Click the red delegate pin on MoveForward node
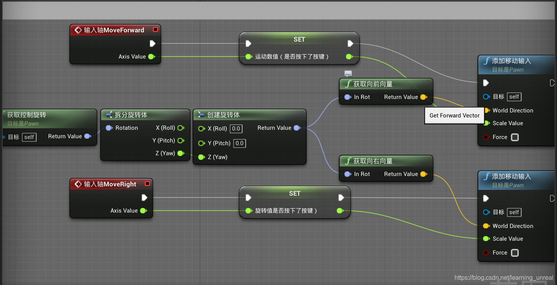 click(156, 30)
